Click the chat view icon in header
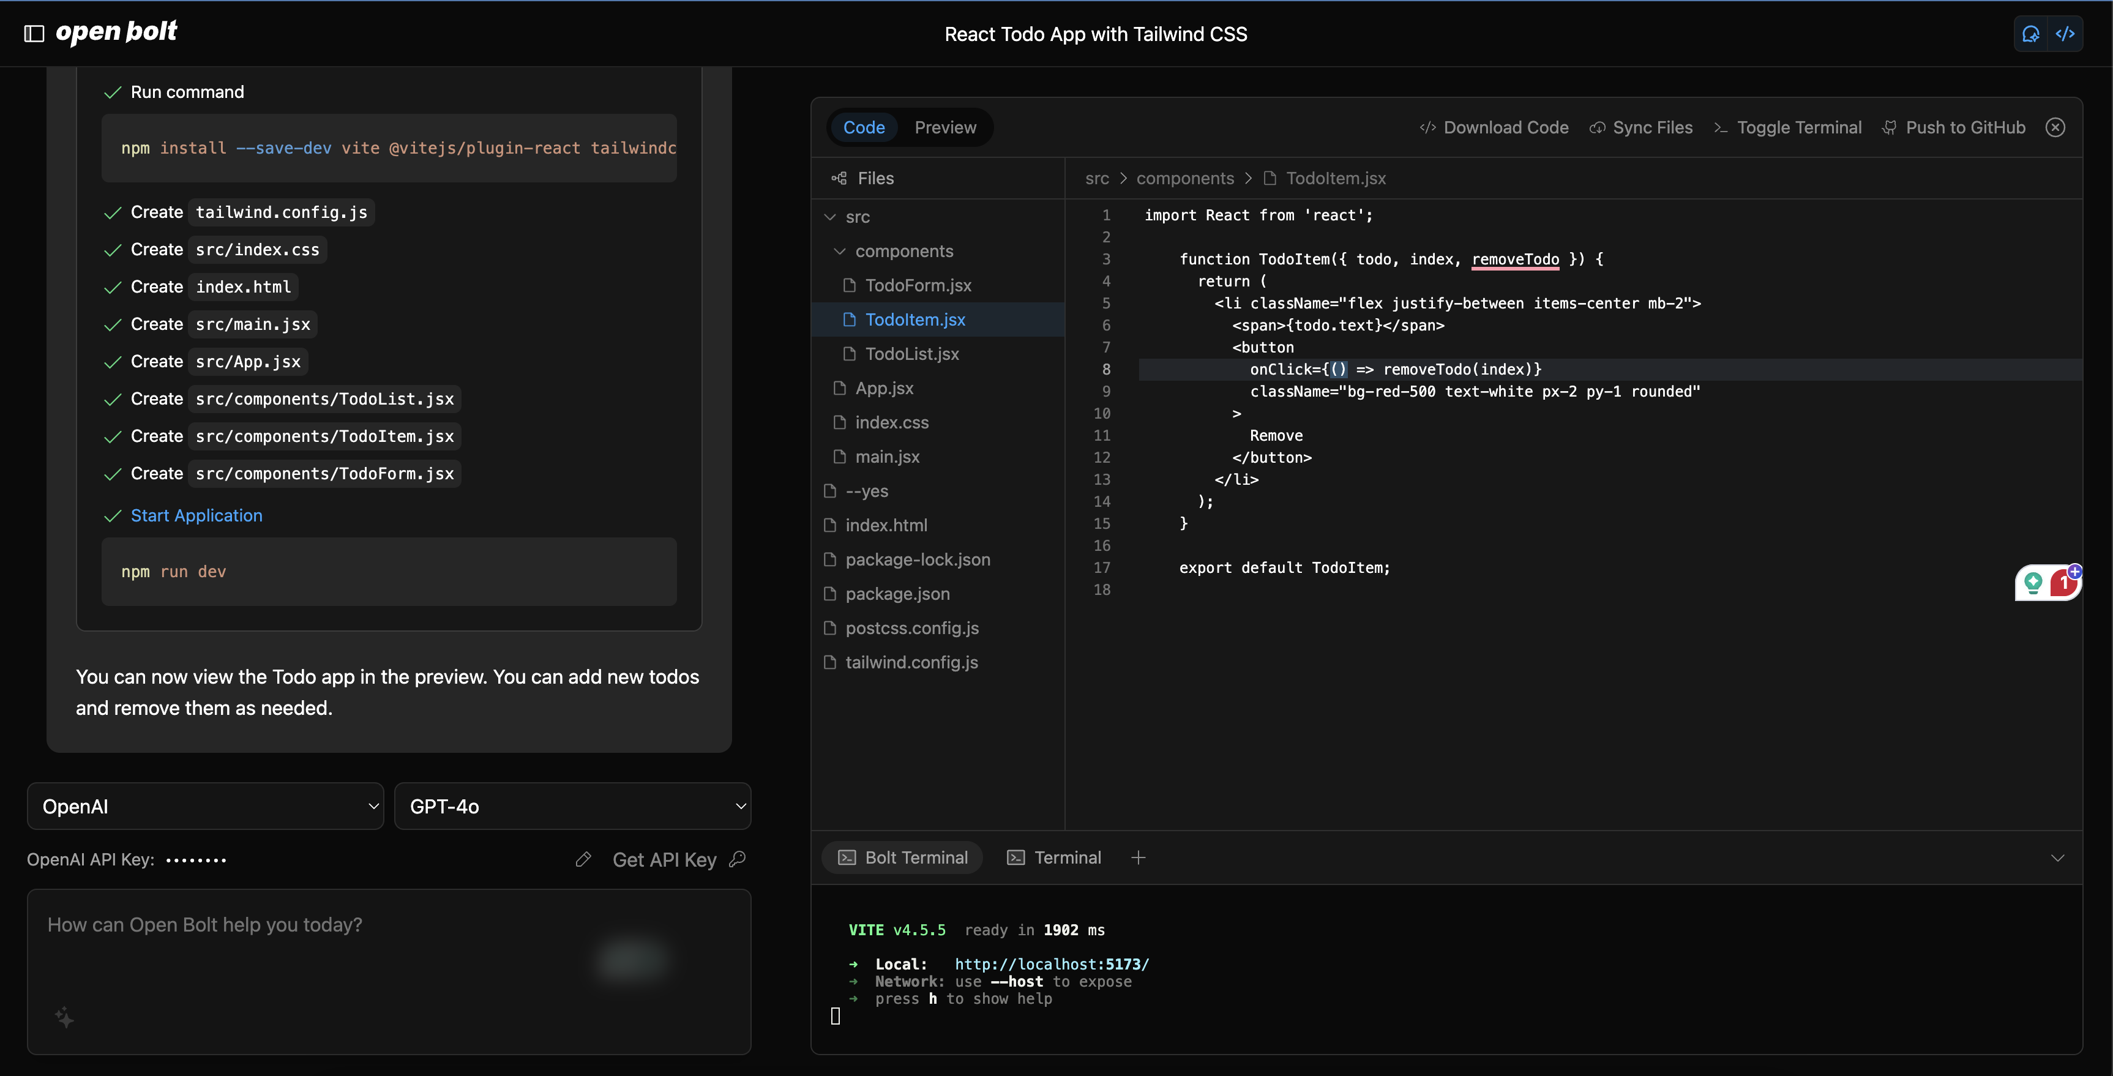This screenshot has height=1076, width=2113. tap(2031, 34)
